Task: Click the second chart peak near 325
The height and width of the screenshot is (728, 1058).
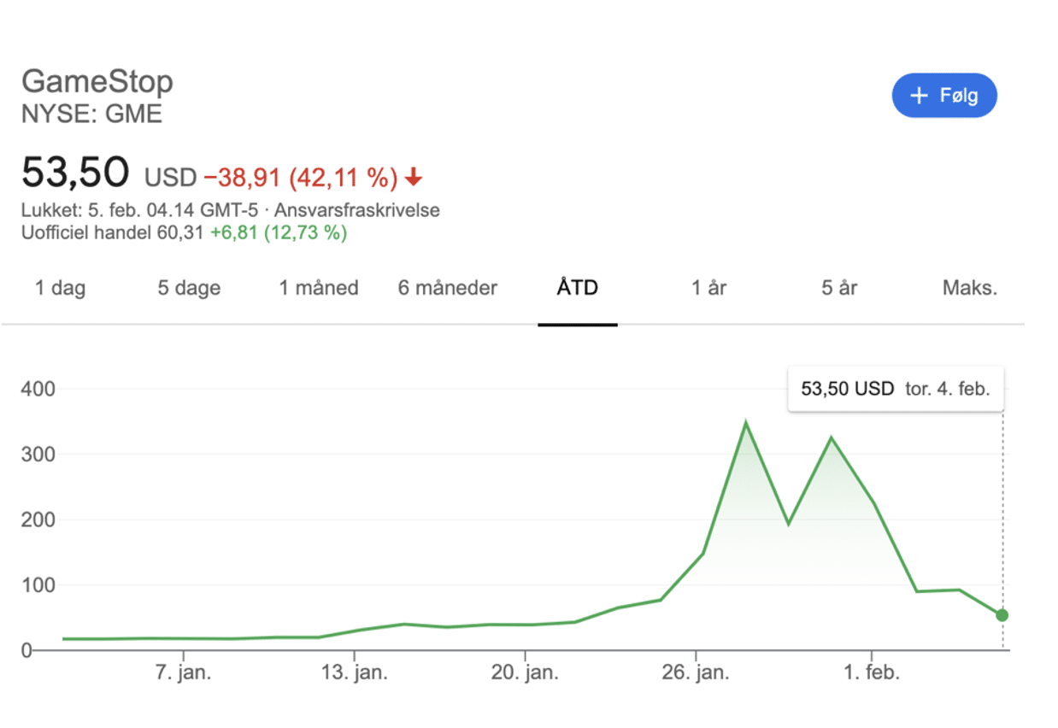Action: click(831, 438)
